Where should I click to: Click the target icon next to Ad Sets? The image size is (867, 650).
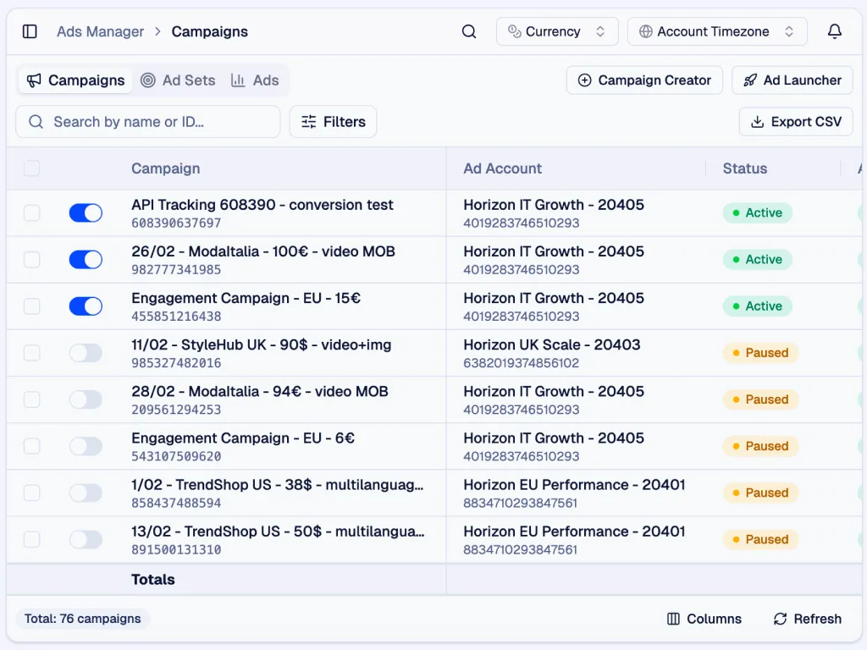click(147, 80)
